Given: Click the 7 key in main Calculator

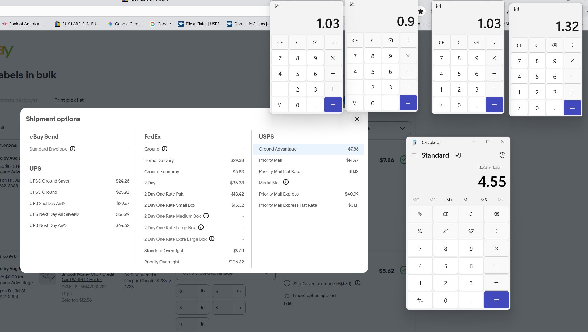Looking at the screenshot, I should coord(420,249).
